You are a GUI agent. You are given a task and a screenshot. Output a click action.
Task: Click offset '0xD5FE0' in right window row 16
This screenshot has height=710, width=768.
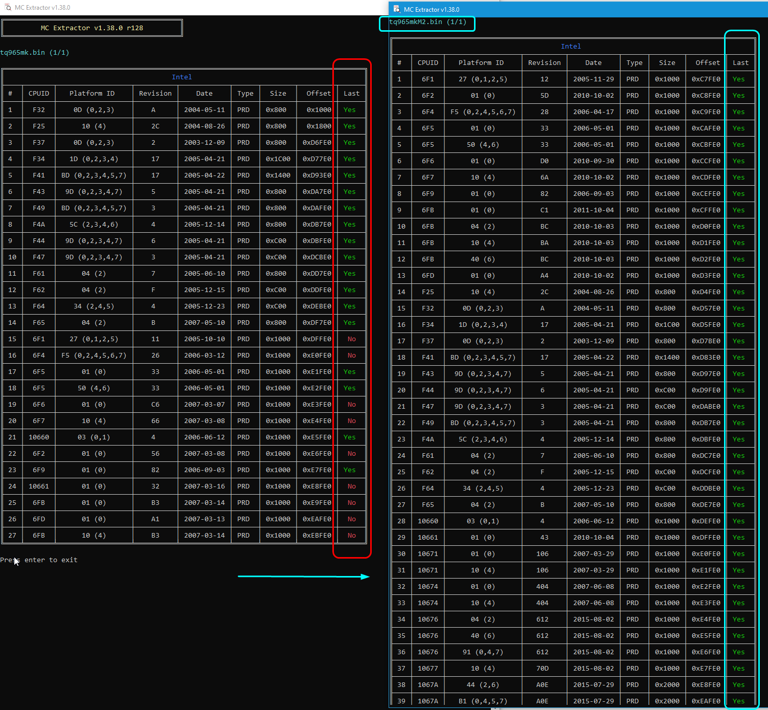point(706,325)
